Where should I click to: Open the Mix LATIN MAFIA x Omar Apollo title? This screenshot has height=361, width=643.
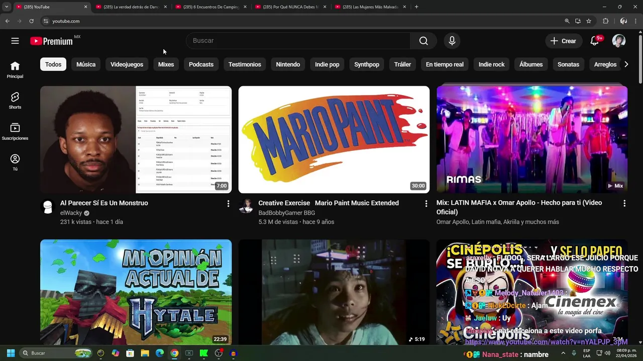coord(519,207)
